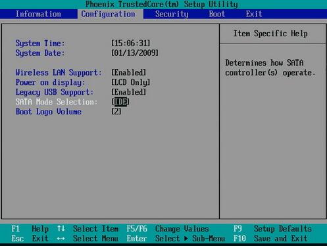Click the Esc Exit key hint
The height and width of the screenshot is (246, 327).
point(30,238)
